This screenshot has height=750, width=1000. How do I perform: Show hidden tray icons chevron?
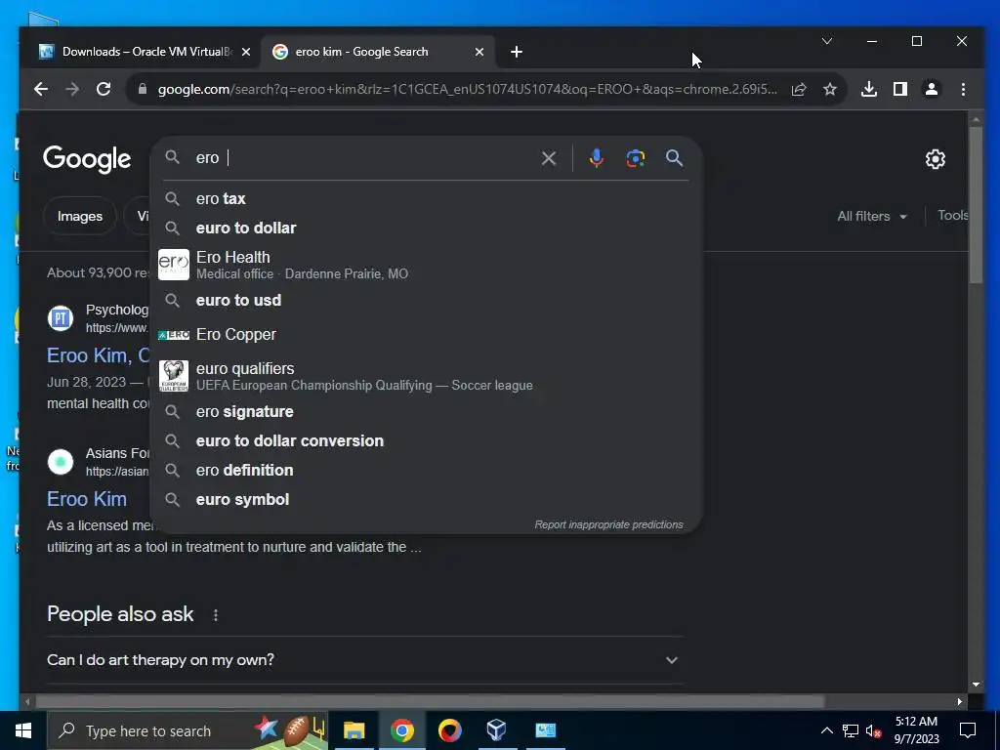click(x=826, y=730)
